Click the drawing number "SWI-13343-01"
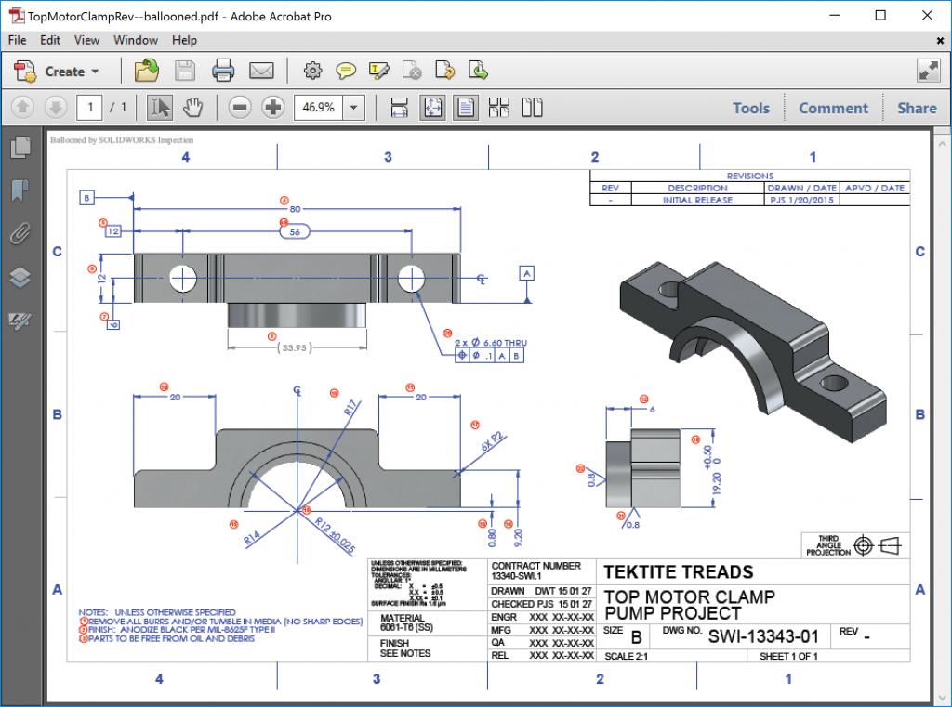Image resolution: width=952 pixels, height=707 pixels. [763, 636]
